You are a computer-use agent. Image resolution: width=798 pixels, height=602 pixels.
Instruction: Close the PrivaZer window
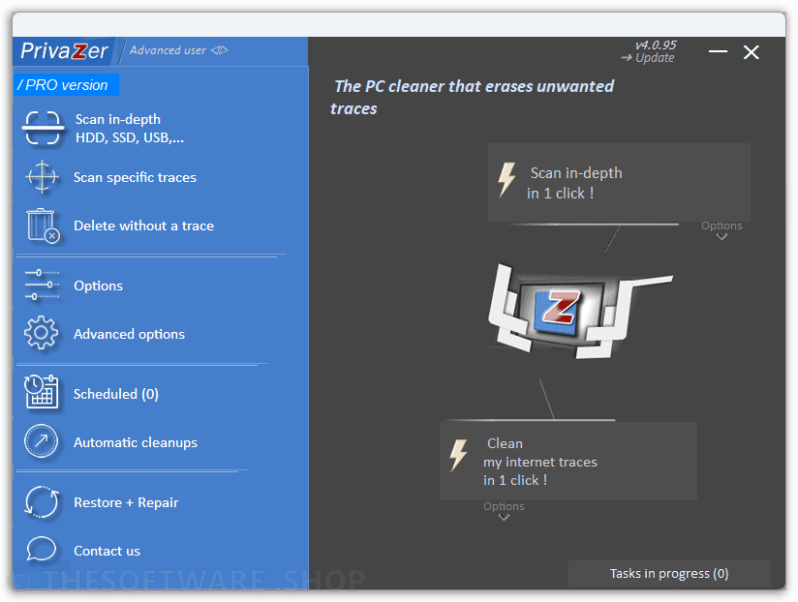tap(752, 52)
